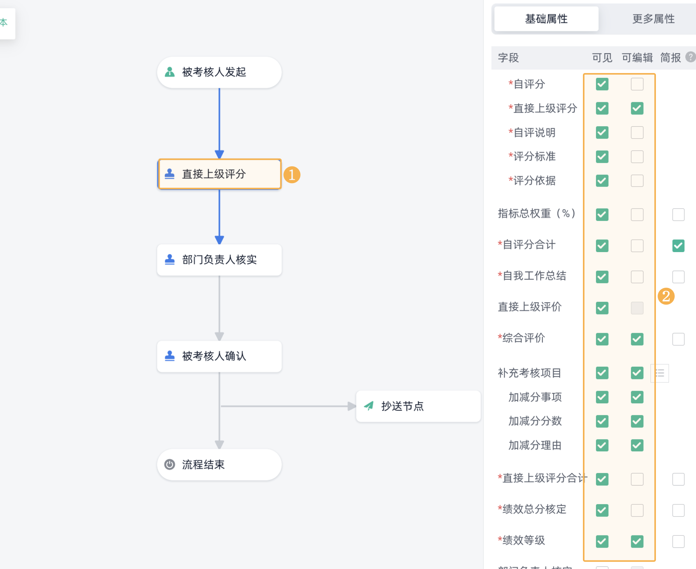The image size is (696, 569).
Task: Click the paper plane icon on 抄送节点
Action: pos(369,406)
